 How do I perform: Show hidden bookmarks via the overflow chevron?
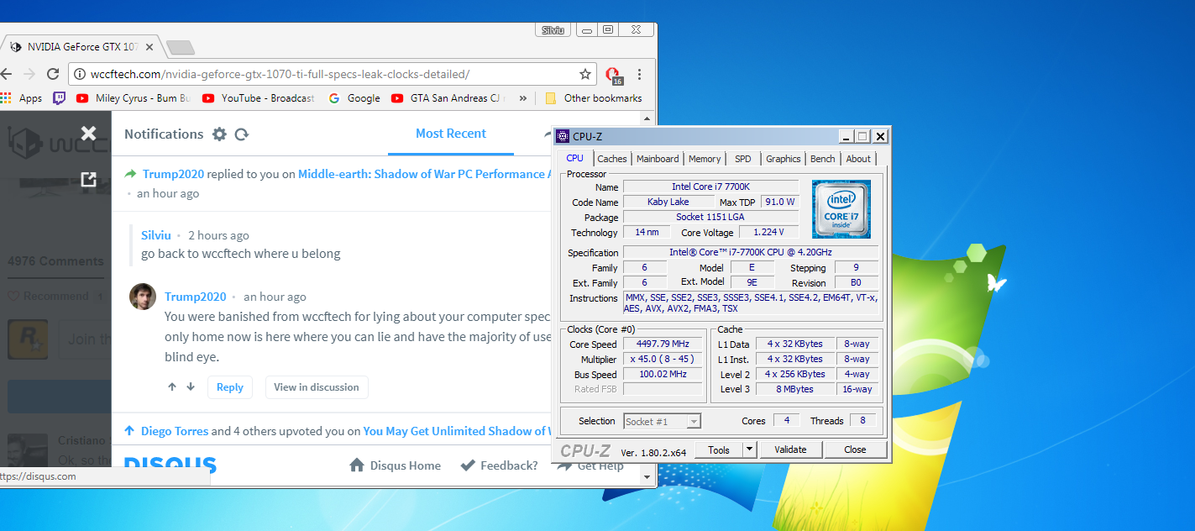pyautogui.click(x=523, y=98)
